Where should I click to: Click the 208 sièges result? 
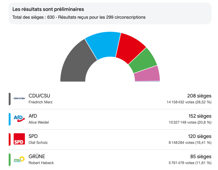[x=199, y=96]
